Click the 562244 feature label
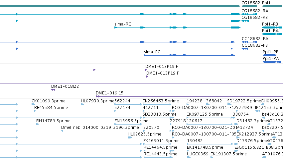Screen dimensions: 283x159 122,101
